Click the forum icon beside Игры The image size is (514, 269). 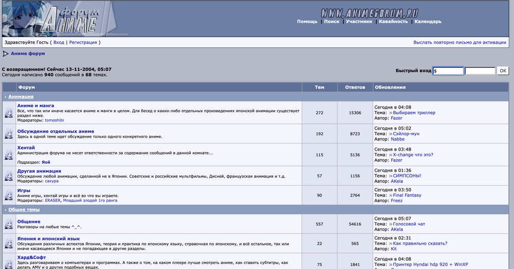(9, 195)
